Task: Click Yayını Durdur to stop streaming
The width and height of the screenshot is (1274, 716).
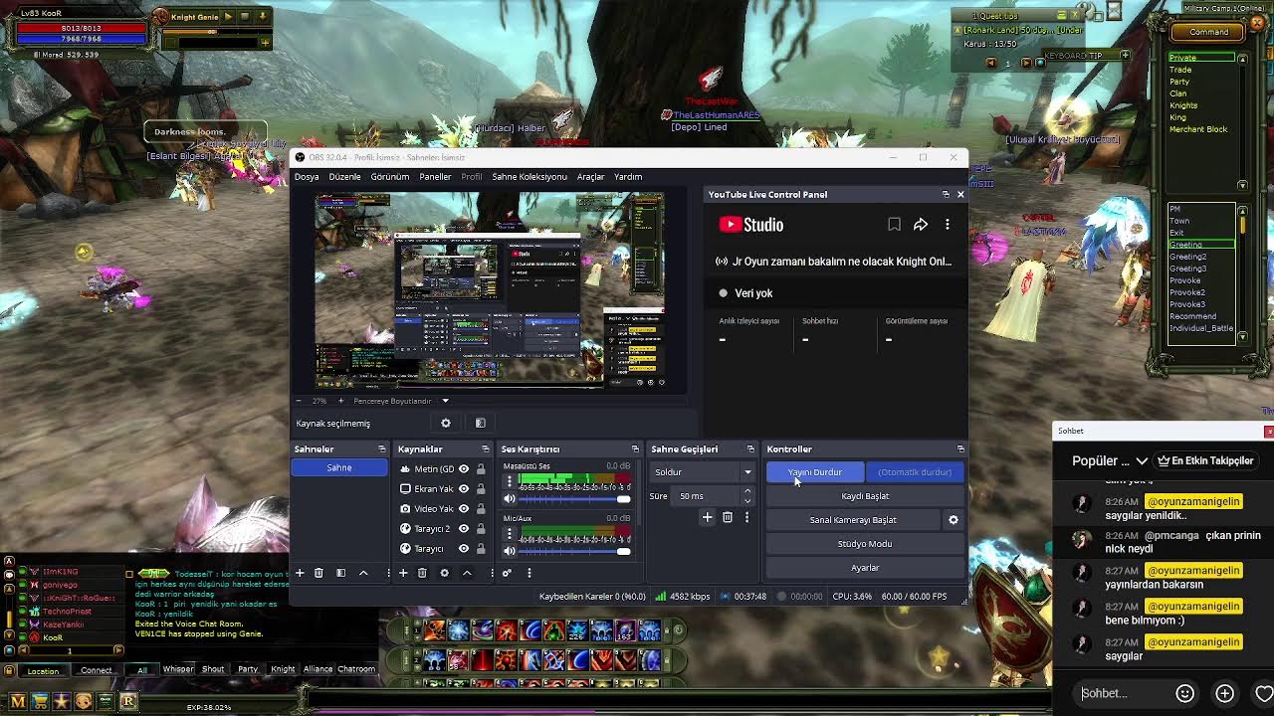Action: tap(815, 472)
